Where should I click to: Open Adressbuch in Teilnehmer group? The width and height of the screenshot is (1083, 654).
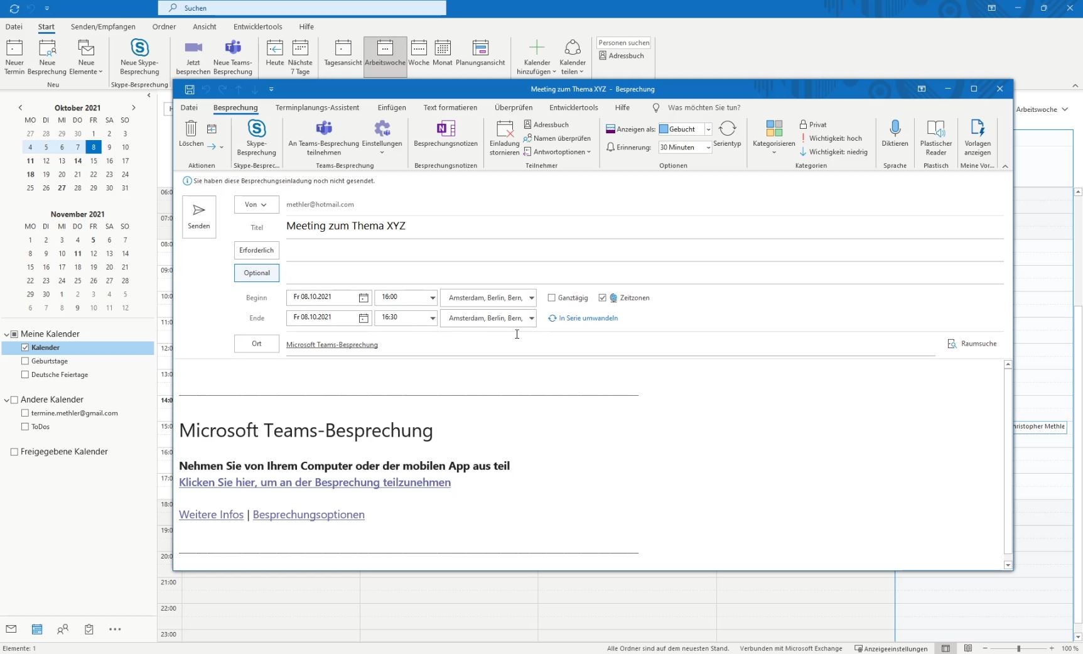(546, 124)
